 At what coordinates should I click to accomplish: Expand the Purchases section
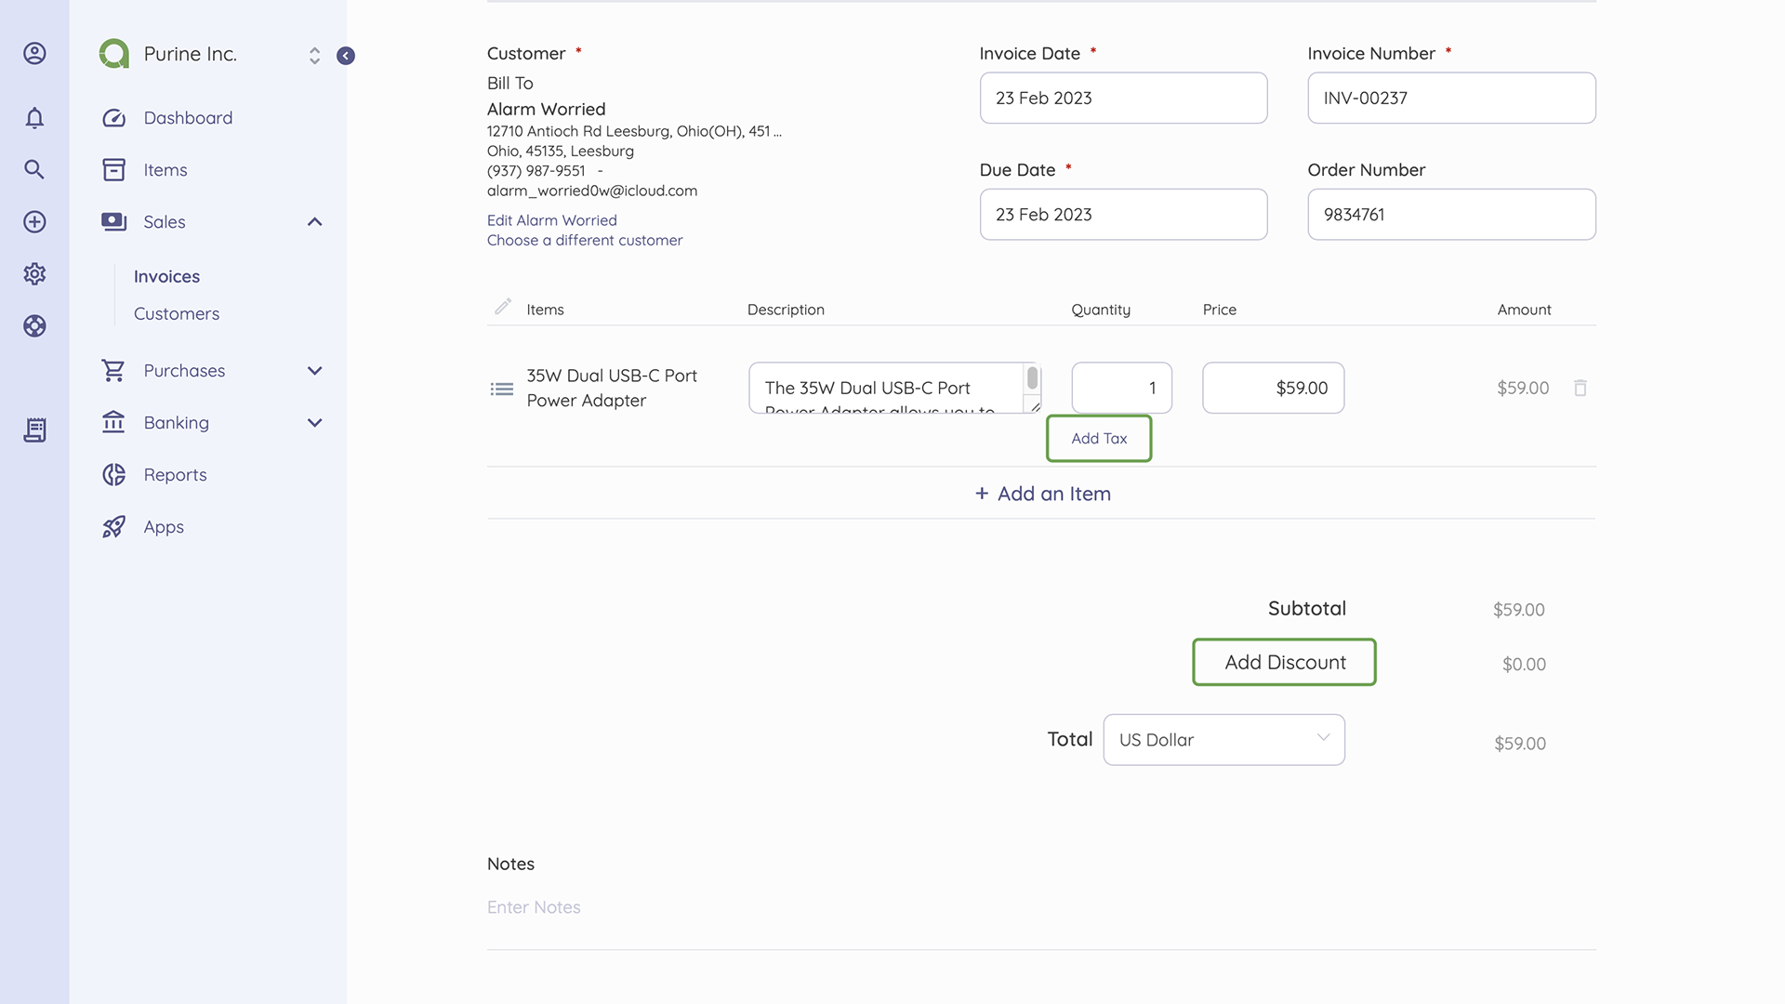(315, 370)
